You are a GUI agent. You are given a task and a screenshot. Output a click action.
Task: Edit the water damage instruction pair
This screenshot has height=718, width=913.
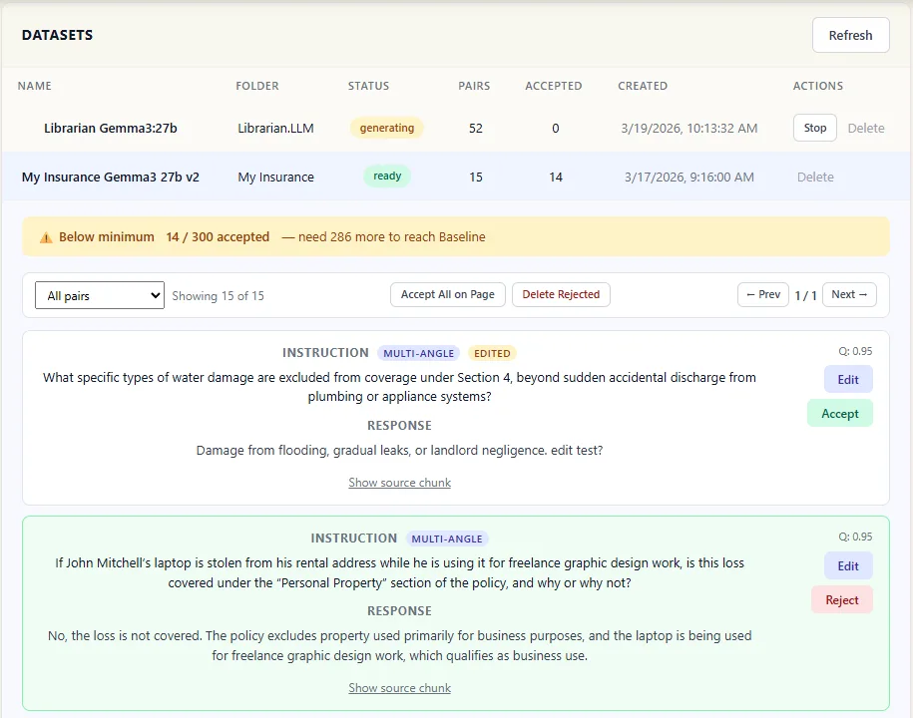coord(848,379)
